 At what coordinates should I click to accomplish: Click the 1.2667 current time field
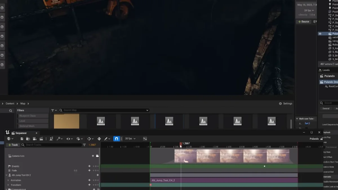click(x=92, y=145)
